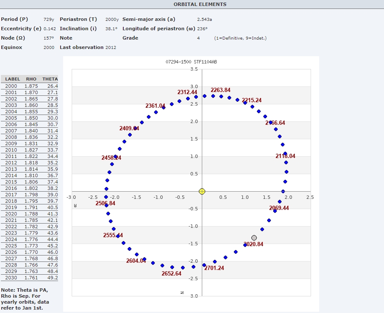Click the ORBITAL ELEMENTS header

coord(200,4)
